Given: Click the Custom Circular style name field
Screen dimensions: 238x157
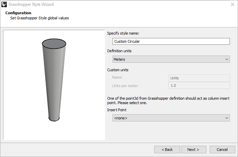Looking at the screenshot, I should point(171,41).
